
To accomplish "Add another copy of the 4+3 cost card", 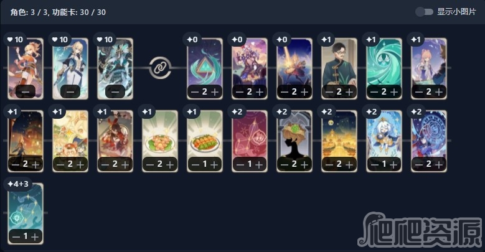I will tap(35, 237).
